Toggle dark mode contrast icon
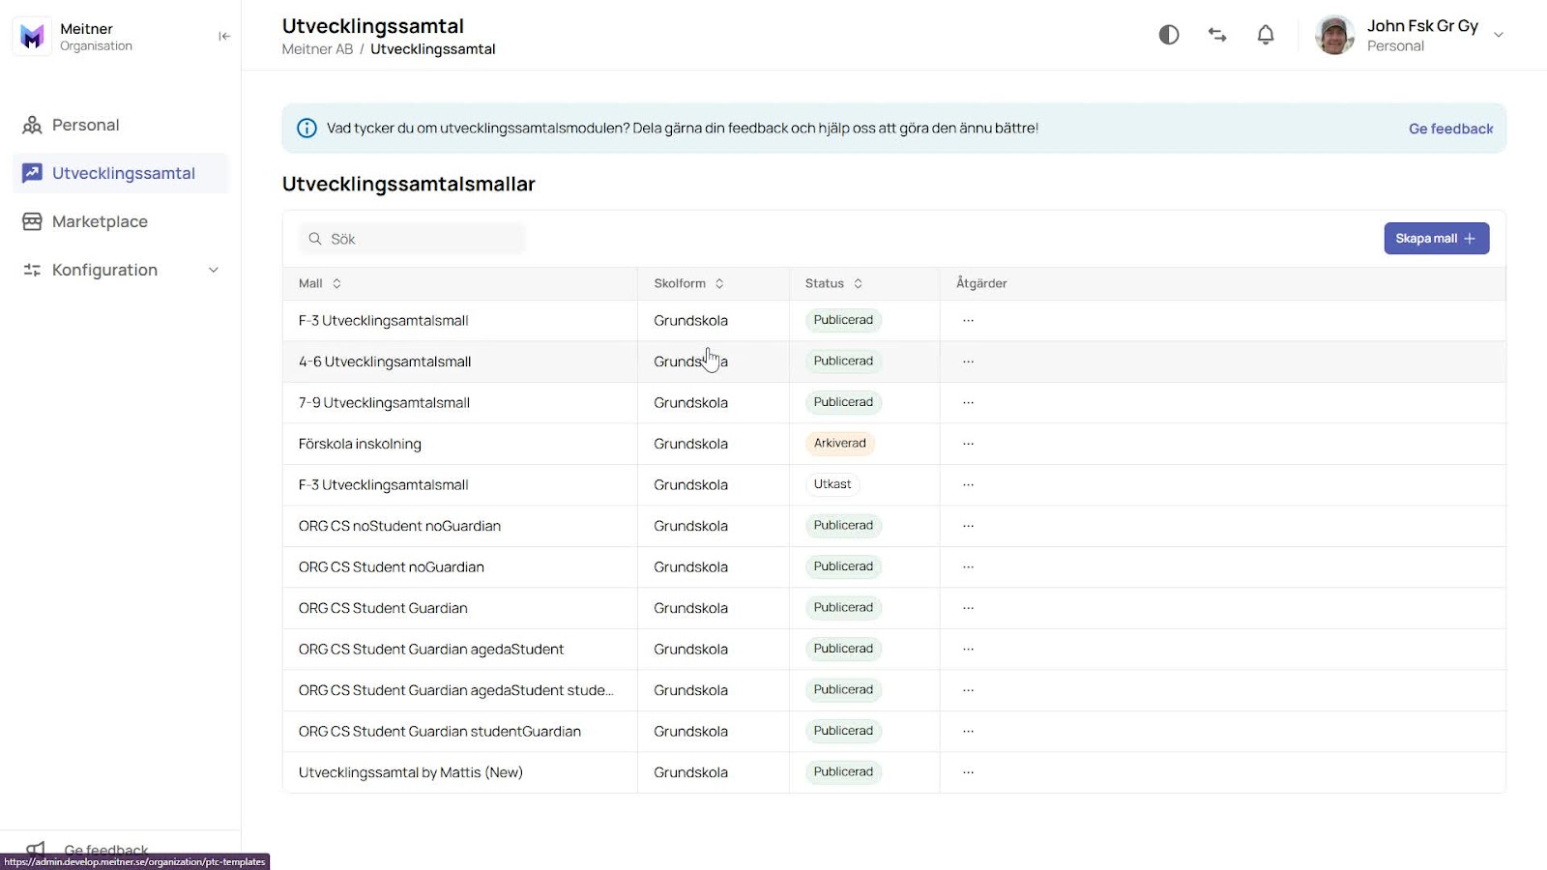This screenshot has height=870, width=1547. (1169, 35)
